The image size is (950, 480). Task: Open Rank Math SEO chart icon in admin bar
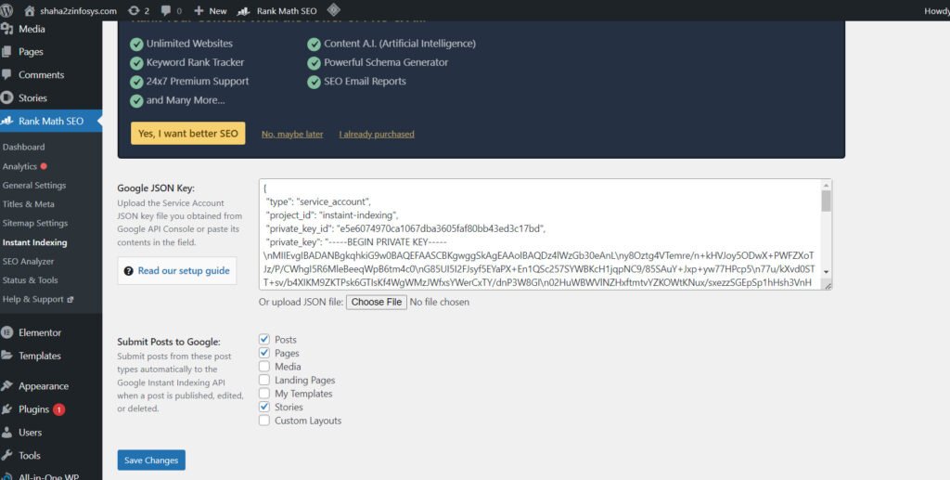point(244,11)
